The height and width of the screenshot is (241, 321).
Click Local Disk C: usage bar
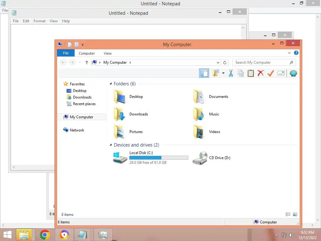[x=159, y=158]
